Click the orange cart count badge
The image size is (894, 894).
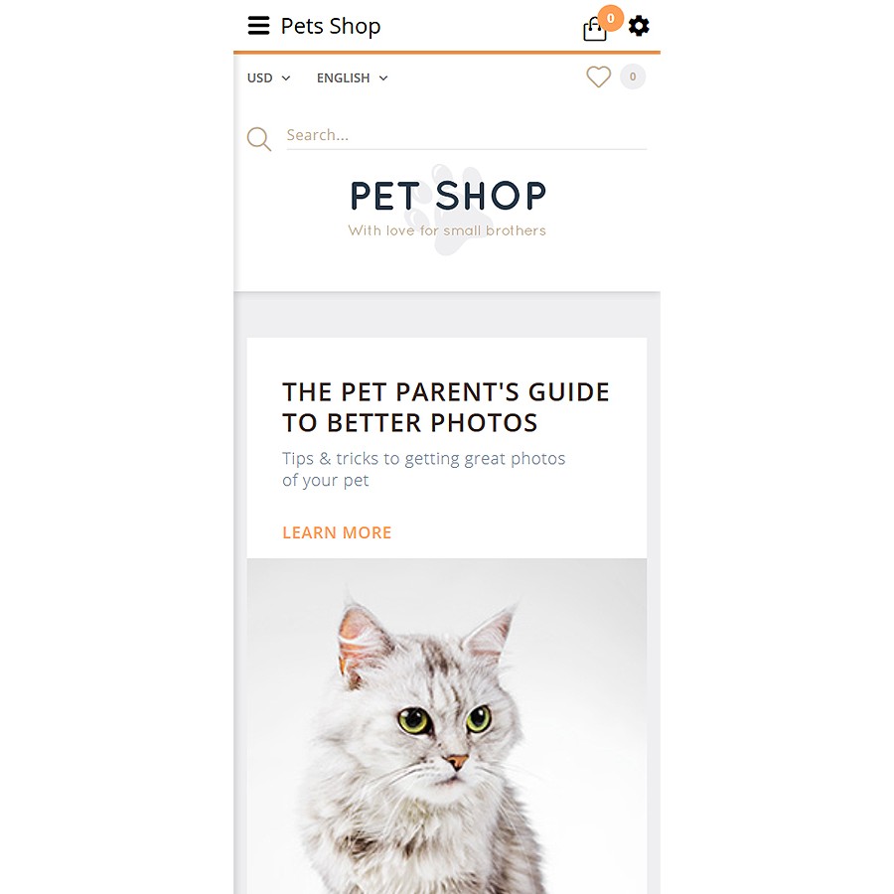tap(611, 18)
